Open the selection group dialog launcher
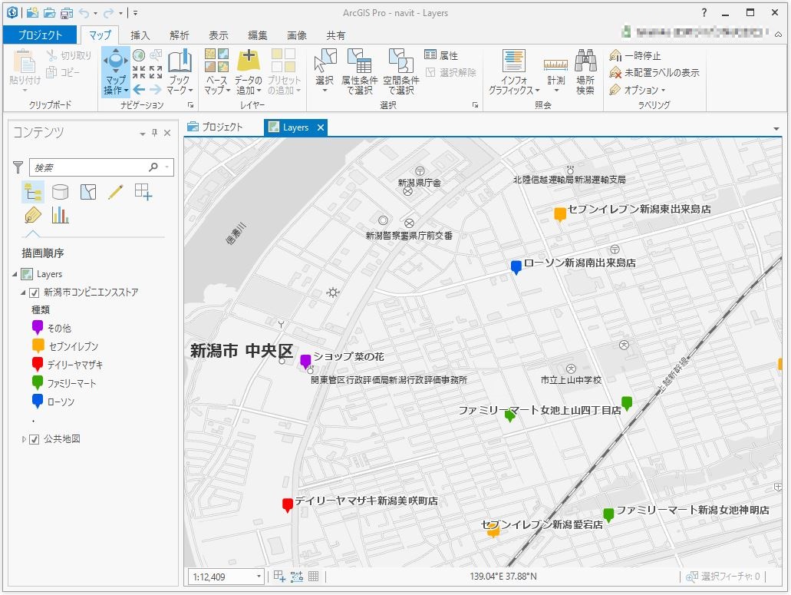The image size is (791, 595). coord(475,105)
